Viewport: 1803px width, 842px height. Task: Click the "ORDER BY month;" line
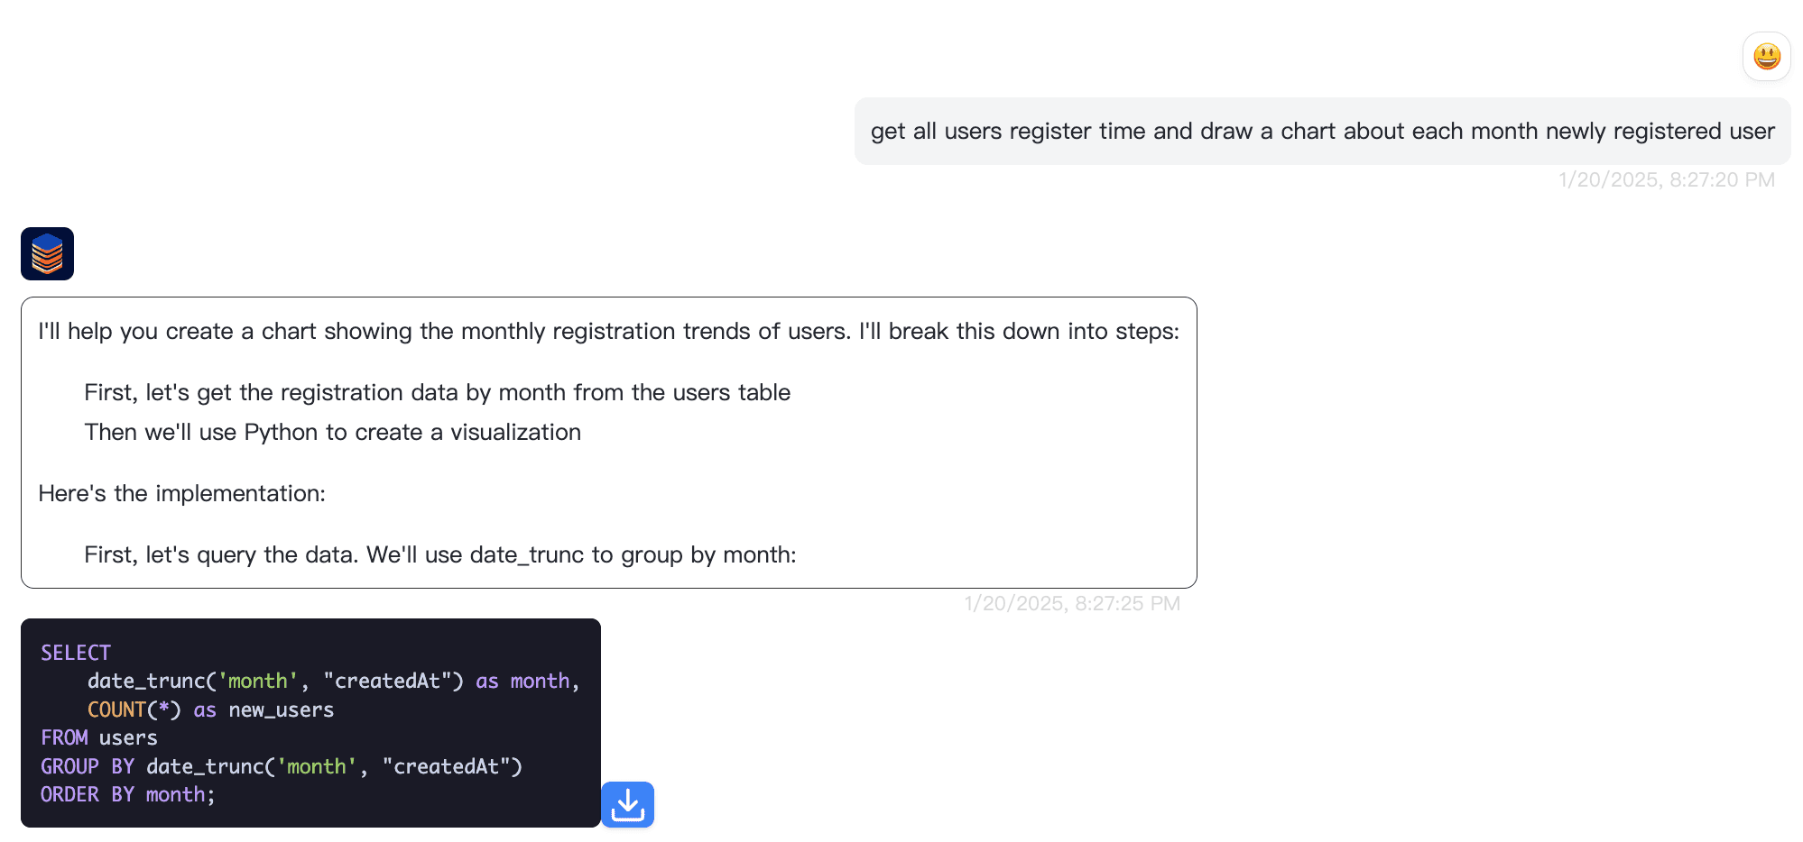click(x=127, y=794)
